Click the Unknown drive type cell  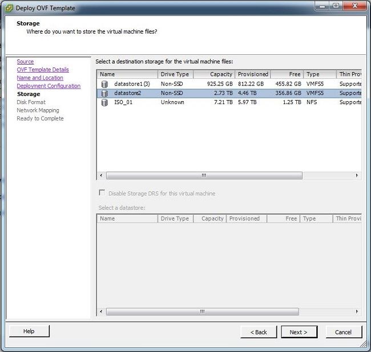point(172,102)
